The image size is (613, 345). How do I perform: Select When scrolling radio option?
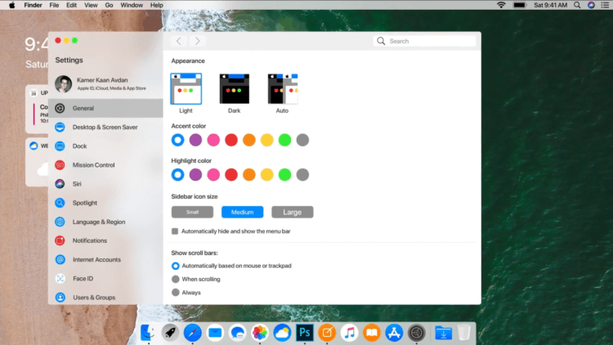[x=175, y=280]
